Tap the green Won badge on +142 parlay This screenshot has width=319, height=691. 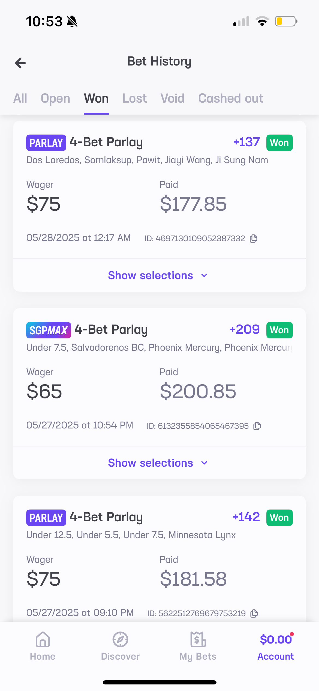click(279, 517)
